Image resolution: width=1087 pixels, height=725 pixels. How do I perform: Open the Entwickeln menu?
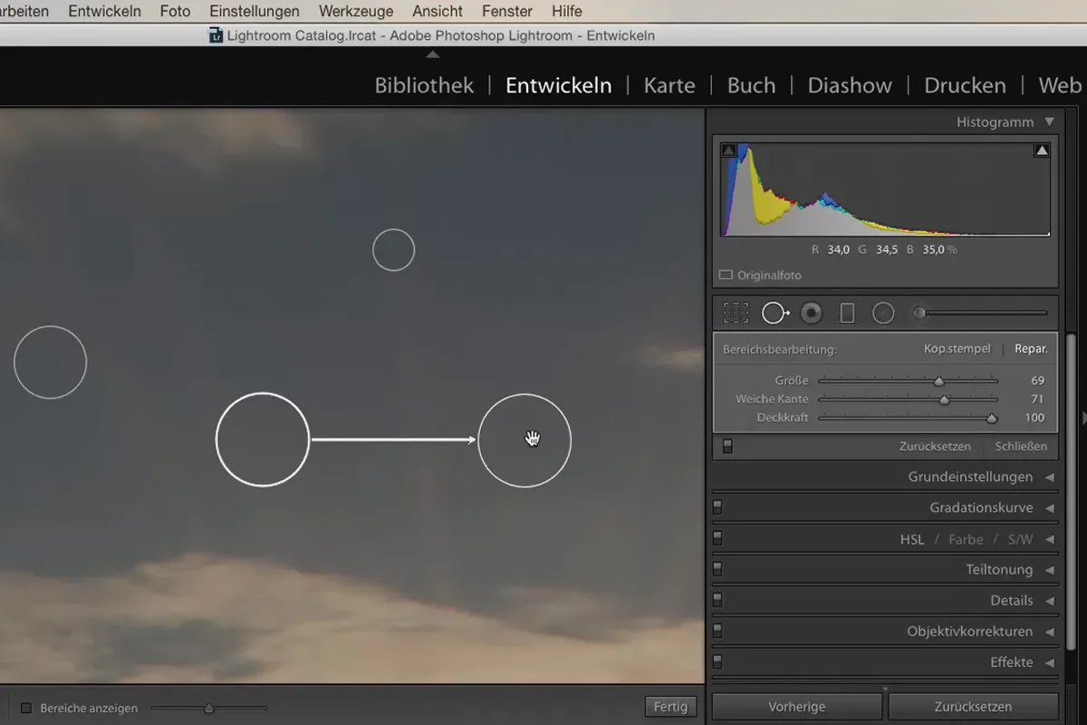(104, 12)
